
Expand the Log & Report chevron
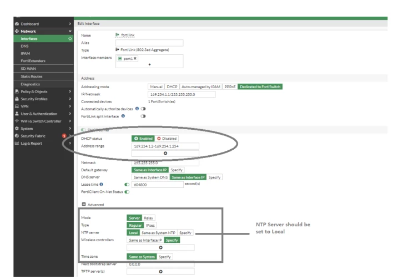[x=70, y=143]
